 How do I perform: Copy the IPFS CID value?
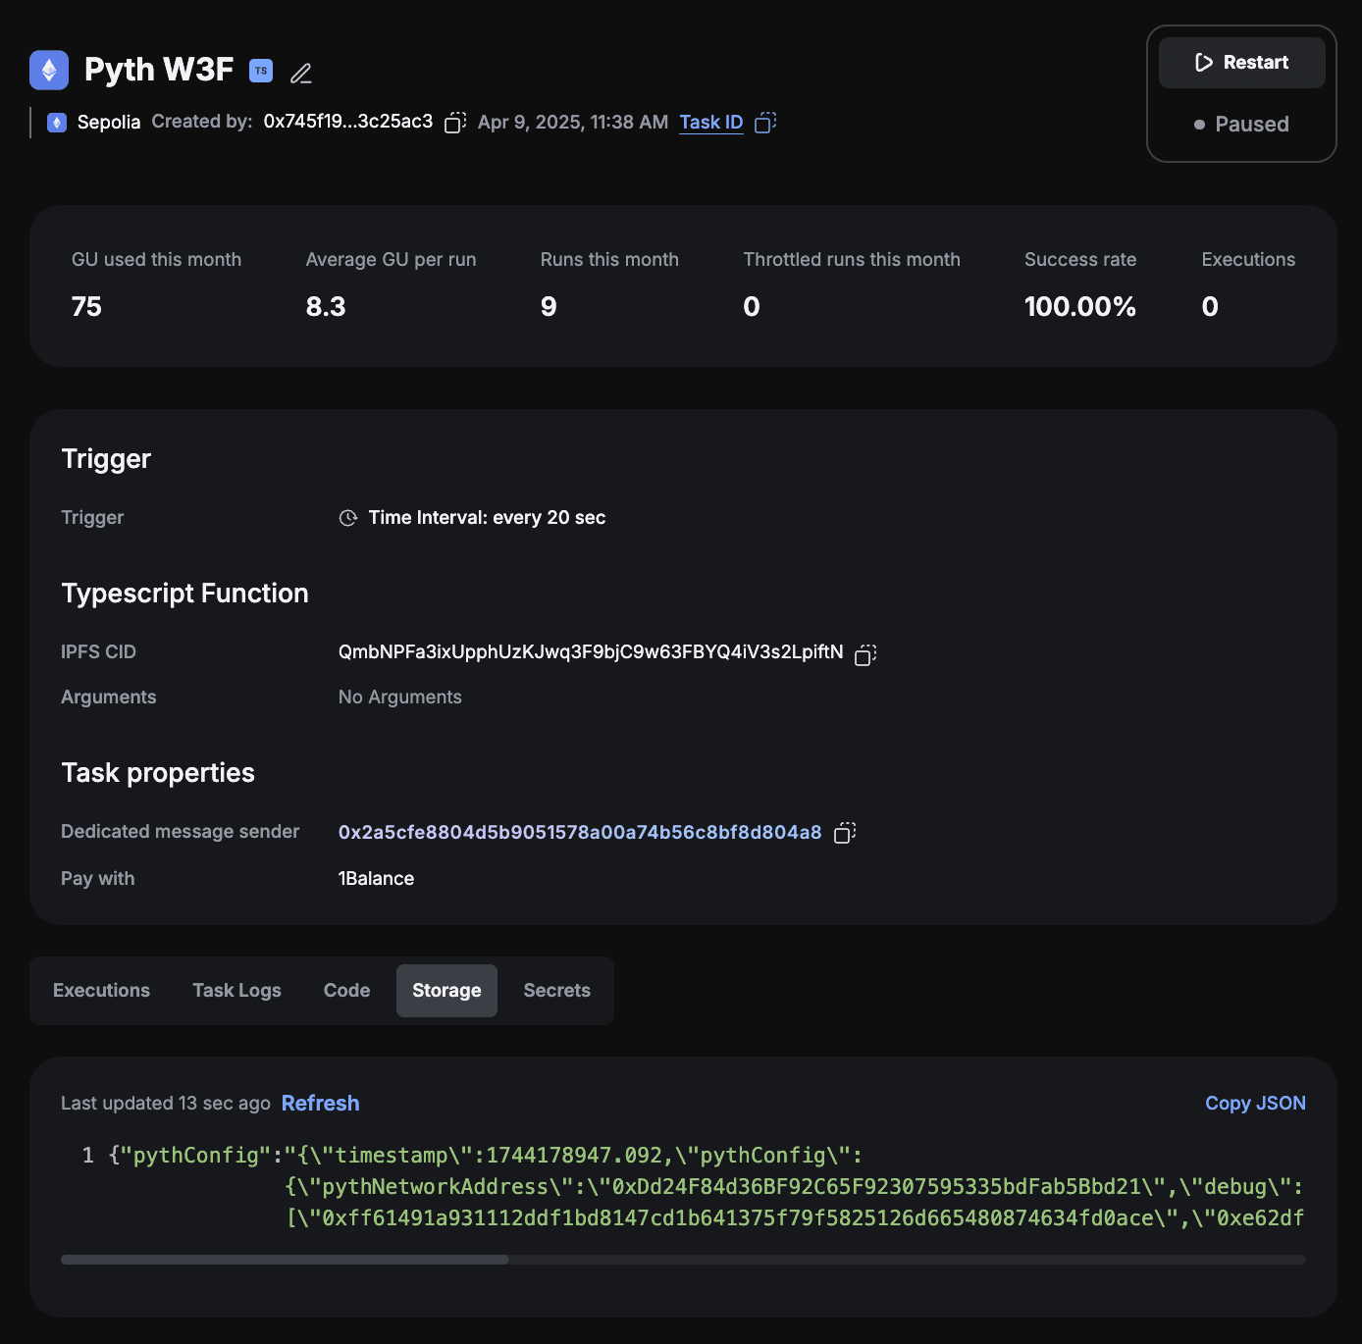(x=865, y=654)
